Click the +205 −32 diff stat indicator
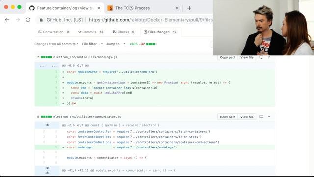This screenshot has width=314, height=177. pyautogui.click(x=143, y=44)
